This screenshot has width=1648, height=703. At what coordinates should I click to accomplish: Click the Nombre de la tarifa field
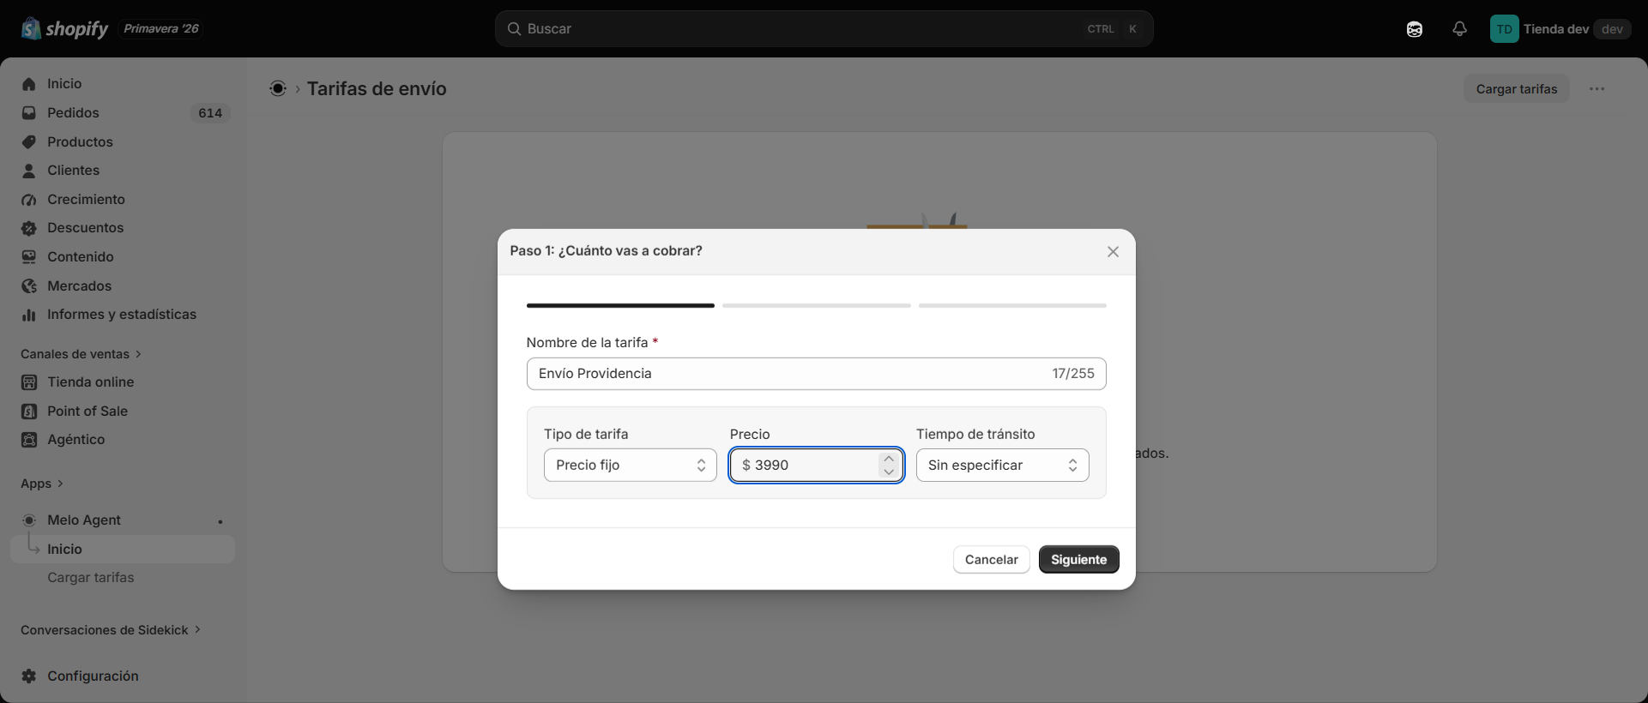[x=817, y=374]
